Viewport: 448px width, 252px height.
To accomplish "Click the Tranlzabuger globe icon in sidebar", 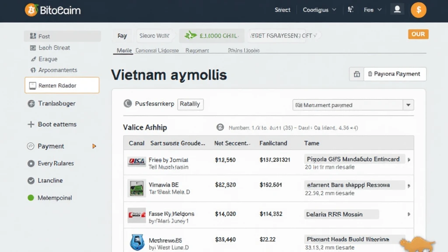I will coord(31,104).
